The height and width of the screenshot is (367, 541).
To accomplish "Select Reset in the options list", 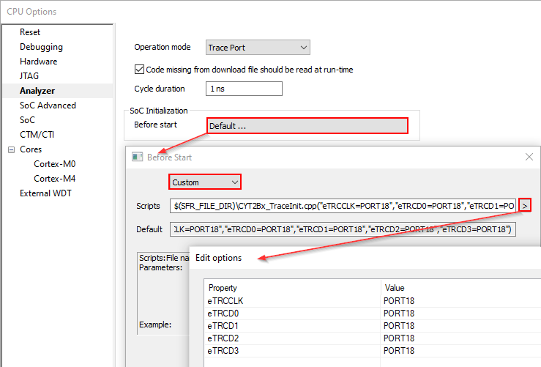I will coord(30,32).
